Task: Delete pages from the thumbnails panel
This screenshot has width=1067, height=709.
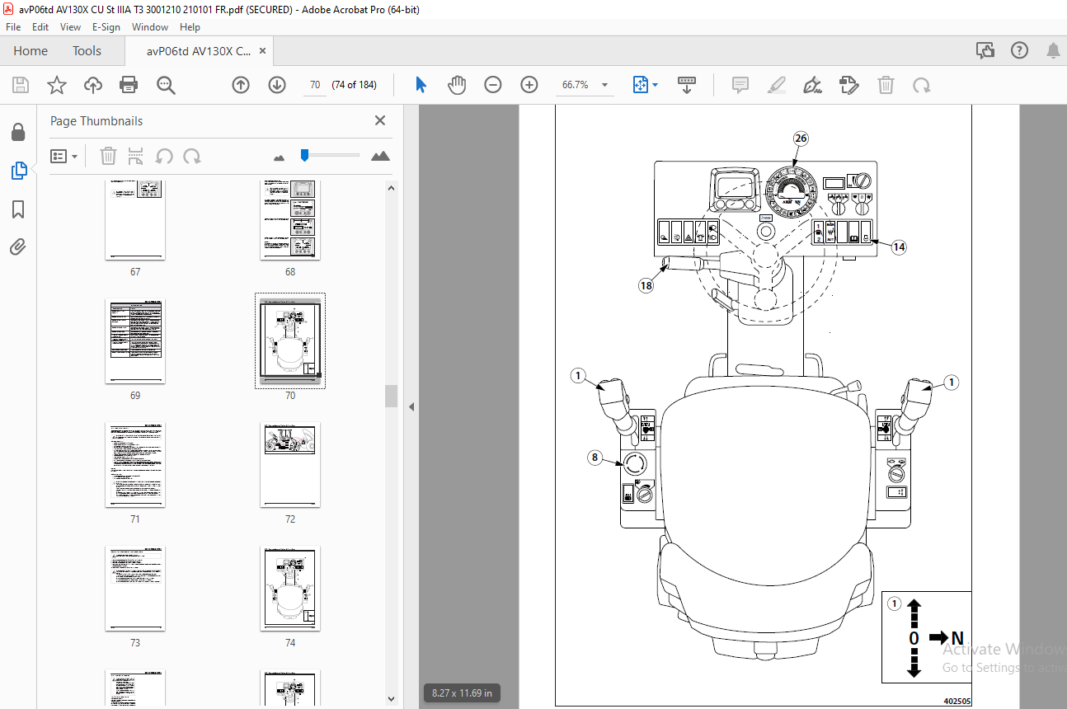Action: [x=108, y=156]
